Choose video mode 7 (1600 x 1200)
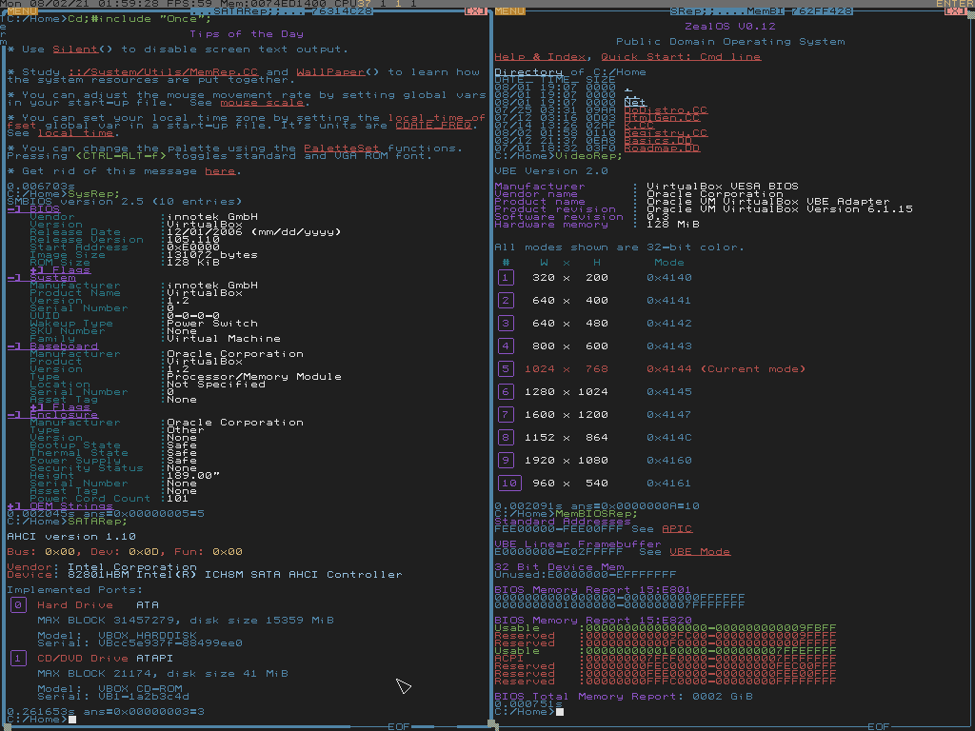This screenshot has width=975, height=731. [x=507, y=415]
